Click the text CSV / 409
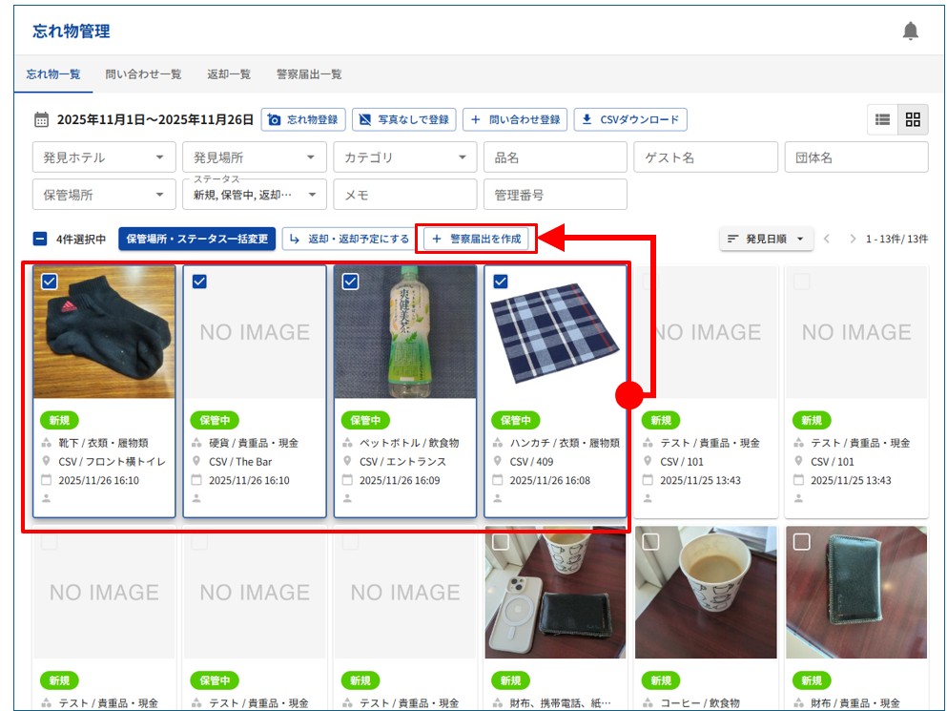 pos(531,461)
